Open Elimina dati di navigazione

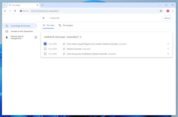(x=20, y=37)
